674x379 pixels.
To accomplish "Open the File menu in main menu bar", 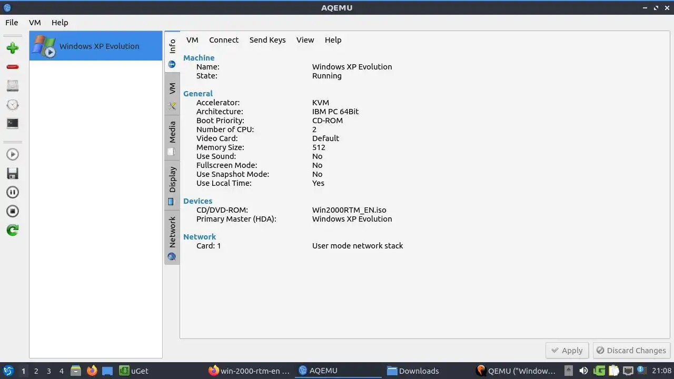I will (x=12, y=23).
